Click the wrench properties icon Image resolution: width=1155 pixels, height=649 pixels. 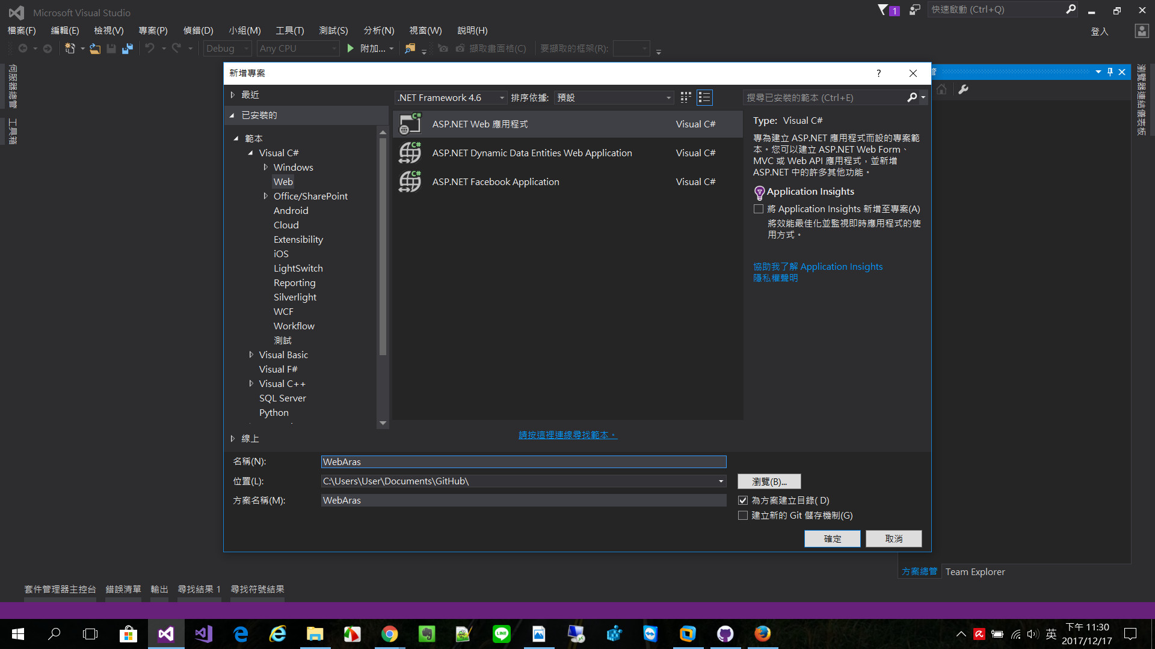(x=963, y=90)
